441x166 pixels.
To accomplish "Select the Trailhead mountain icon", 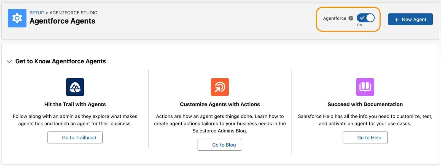I will (75, 87).
